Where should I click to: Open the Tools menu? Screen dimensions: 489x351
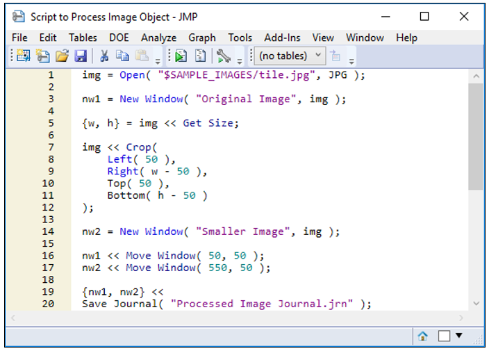(x=240, y=38)
